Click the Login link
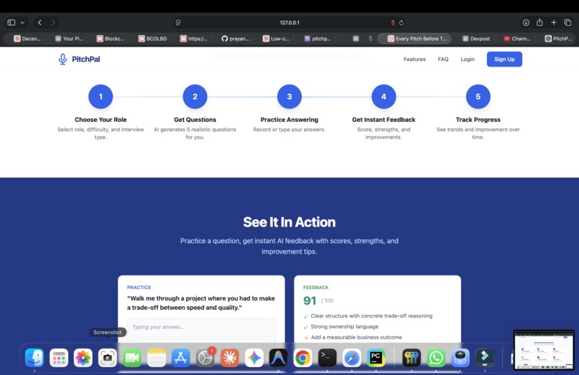Screen dimensions: 579x375 (x=468, y=59)
